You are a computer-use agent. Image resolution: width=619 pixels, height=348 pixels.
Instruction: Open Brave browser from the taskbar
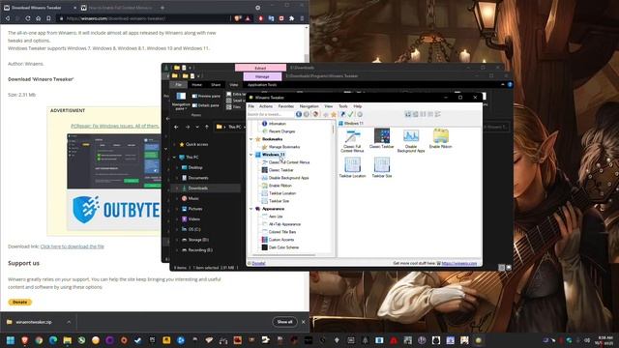(25, 340)
